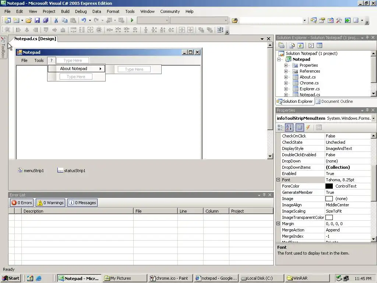Open Solution Explorer via toolbar icon
This screenshot has height=283, width=377.
coord(314,21)
